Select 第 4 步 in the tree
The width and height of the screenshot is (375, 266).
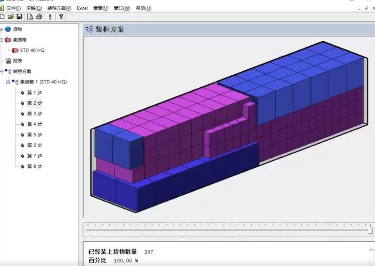click(x=34, y=124)
